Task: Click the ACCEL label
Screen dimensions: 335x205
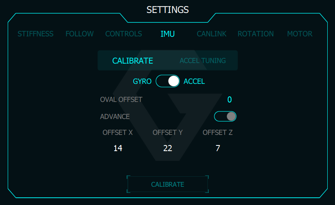Action: (x=194, y=81)
